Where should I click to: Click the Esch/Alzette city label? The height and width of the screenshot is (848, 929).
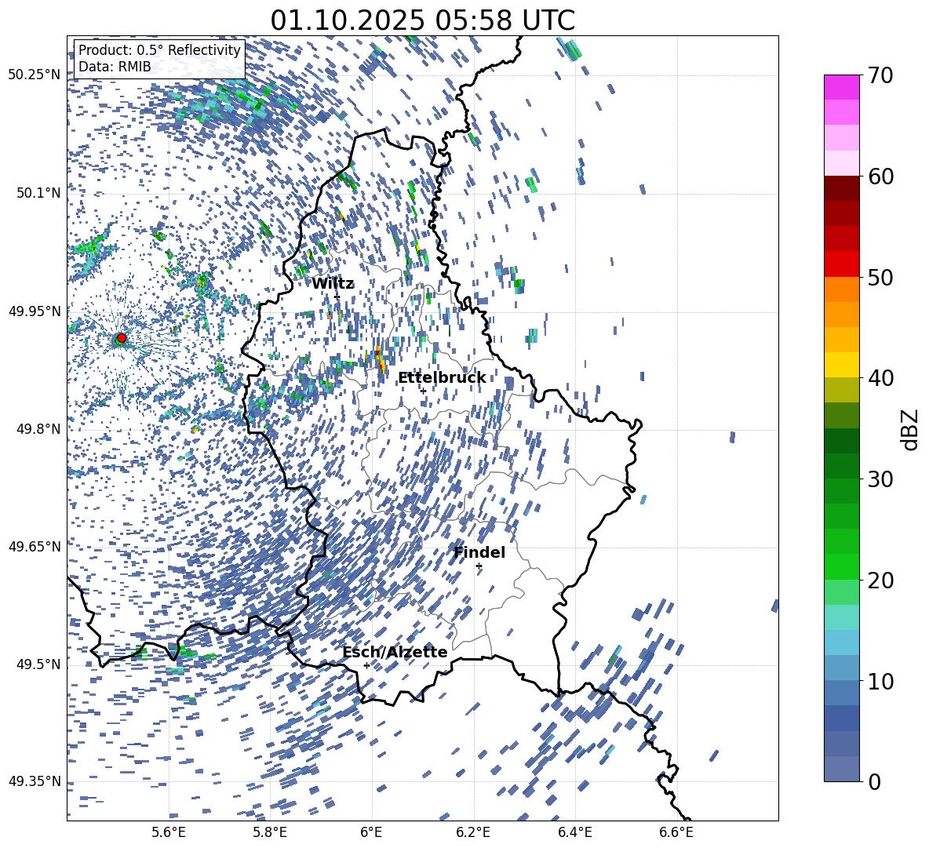(395, 653)
